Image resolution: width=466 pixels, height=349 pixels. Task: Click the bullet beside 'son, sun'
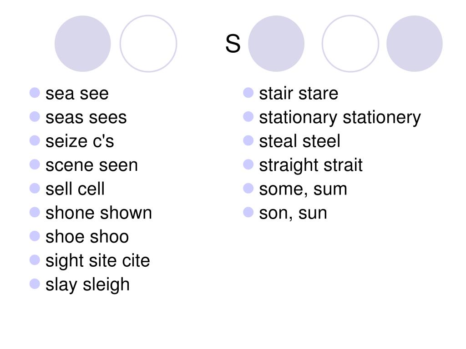(248, 212)
